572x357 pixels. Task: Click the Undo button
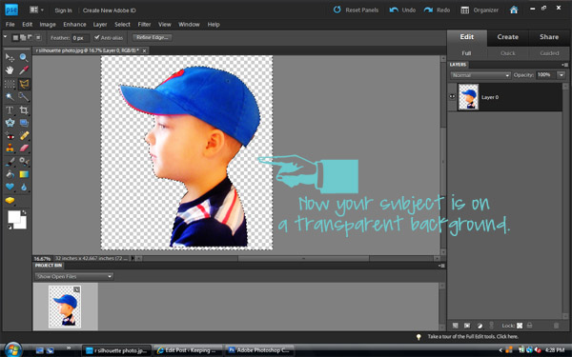click(x=402, y=10)
